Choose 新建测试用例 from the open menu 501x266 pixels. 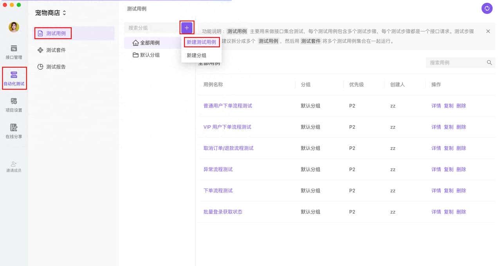201,42
